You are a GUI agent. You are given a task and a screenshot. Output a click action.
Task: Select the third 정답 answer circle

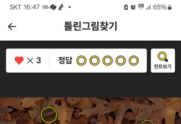(x=107, y=61)
